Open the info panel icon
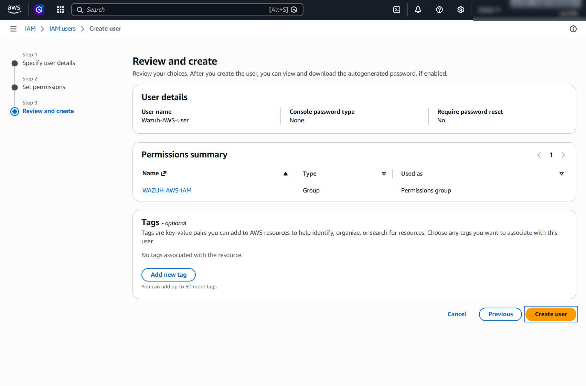586x386 pixels. tap(573, 29)
